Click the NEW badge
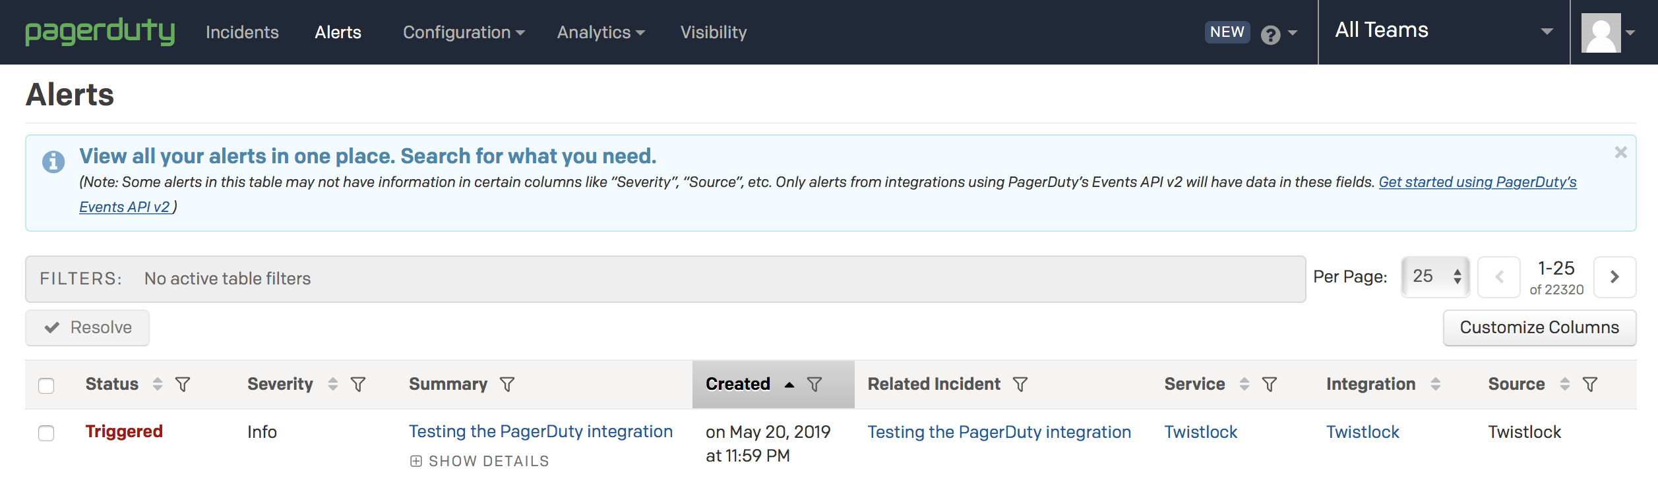 coord(1227,32)
